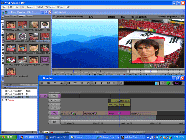Click down-arrow Overwrite button in Timeline toolbar
Image resolution: width=186 pixels, height=140 pixels.
[x=55, y=83]
